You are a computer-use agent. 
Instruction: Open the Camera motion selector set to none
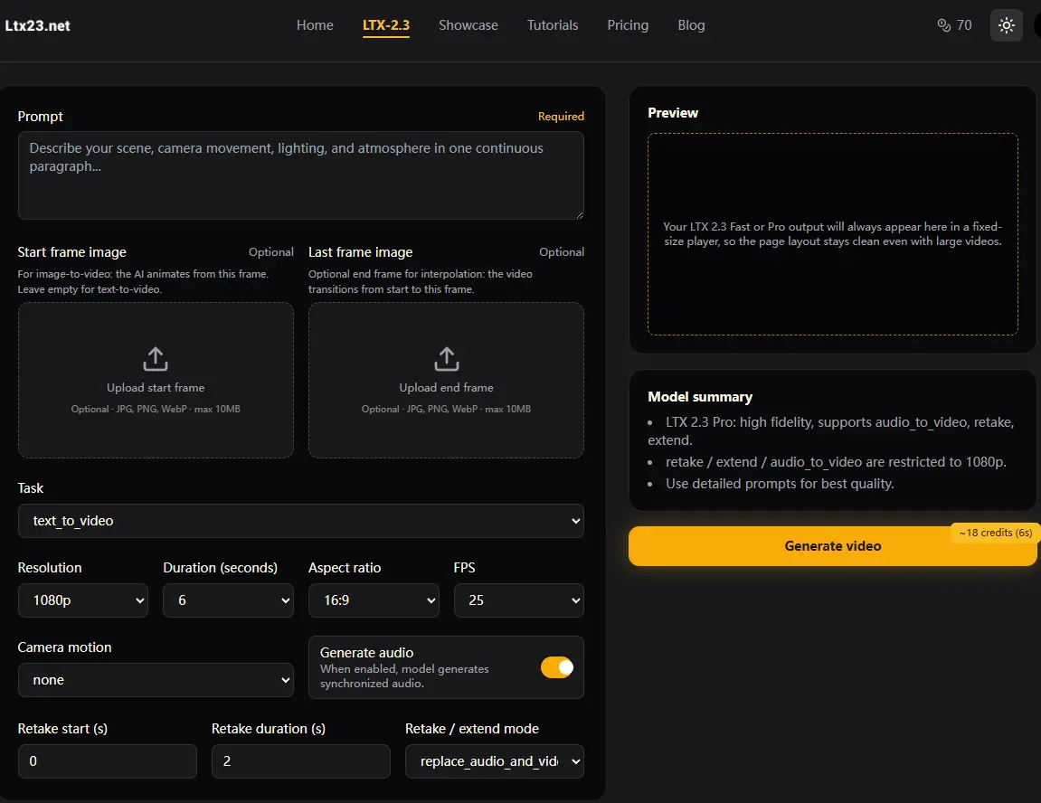point(155,679)
